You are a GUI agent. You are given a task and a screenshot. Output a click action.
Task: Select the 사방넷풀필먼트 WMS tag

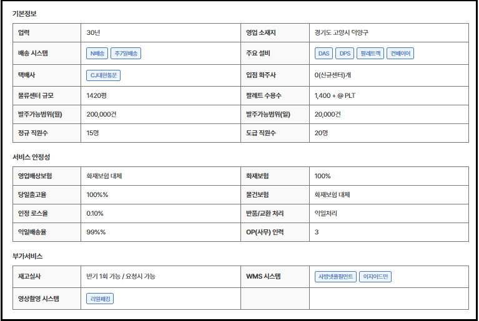click(x=335, y=277)
